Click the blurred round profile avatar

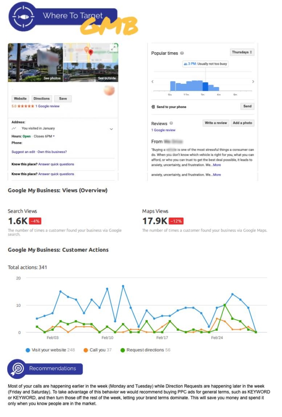109,91
